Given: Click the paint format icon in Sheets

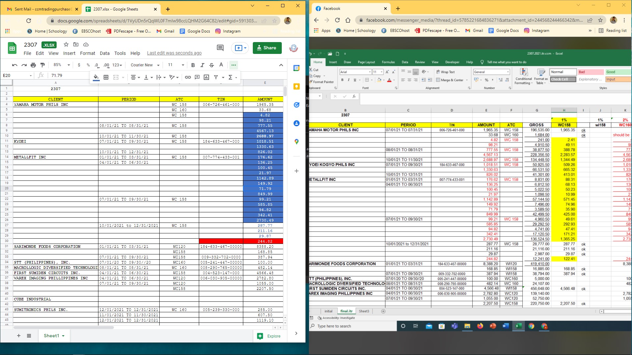Looking at the screenshot, I should (42, 65).
